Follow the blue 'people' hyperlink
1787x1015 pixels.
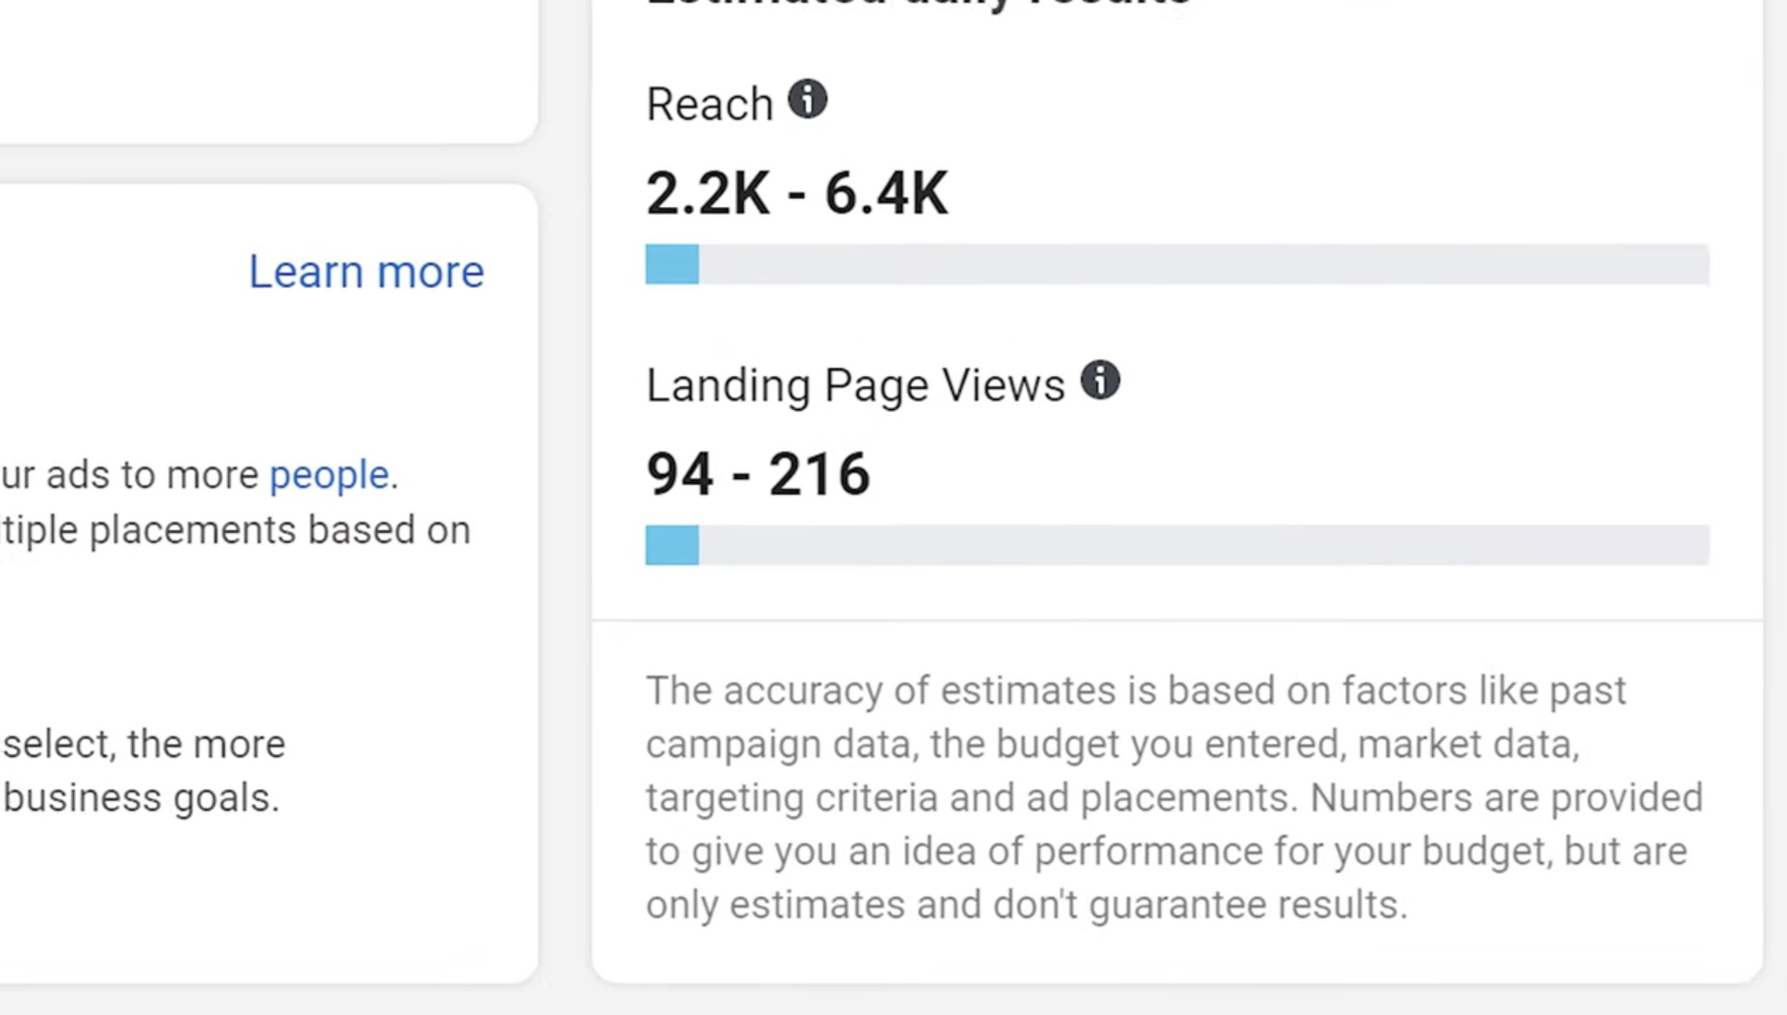[329, 474]
